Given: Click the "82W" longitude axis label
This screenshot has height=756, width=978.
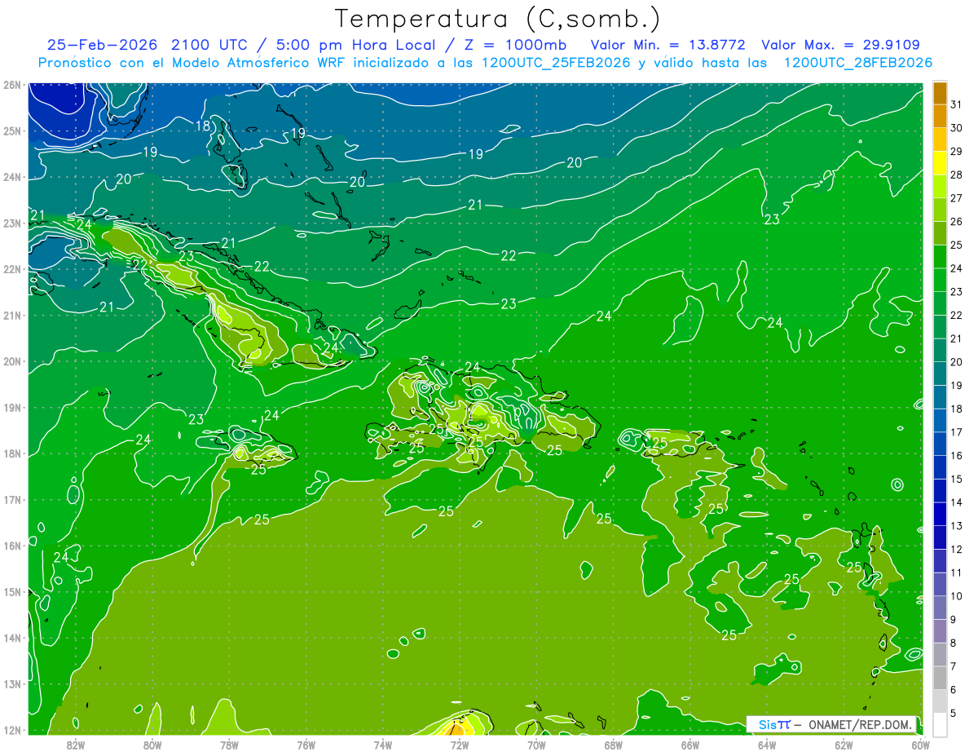Looking at the screenshot, I should click(x=76, y=745).
